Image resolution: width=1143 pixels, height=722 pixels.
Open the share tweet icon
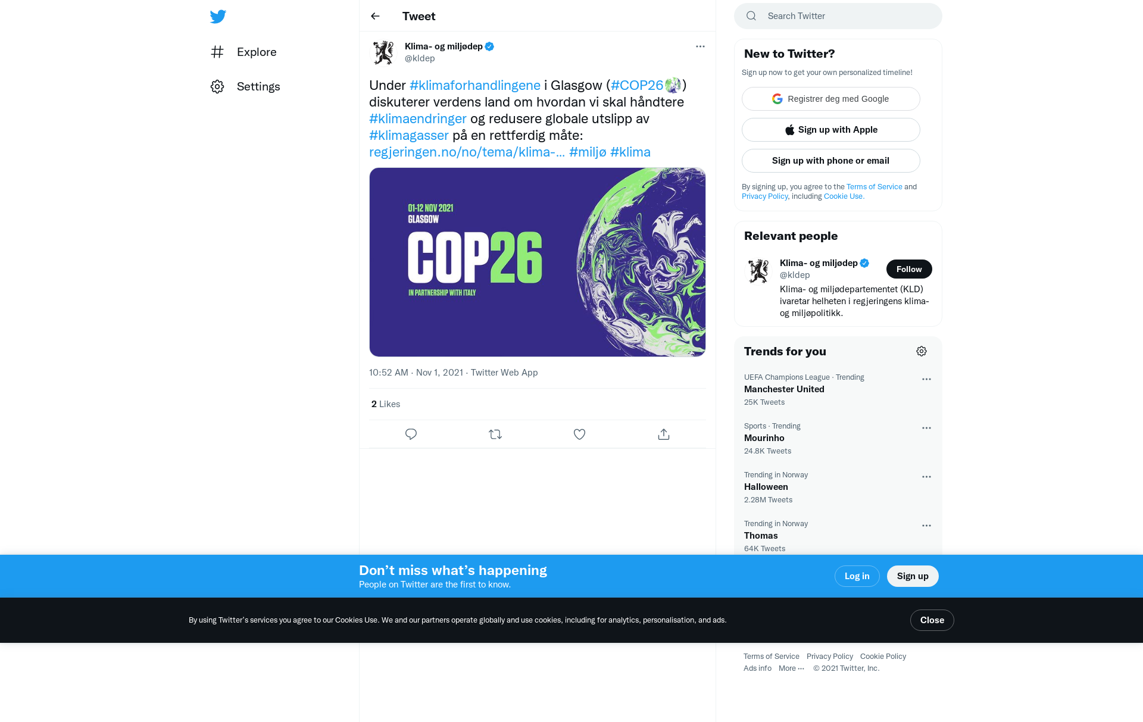point(664,435)
